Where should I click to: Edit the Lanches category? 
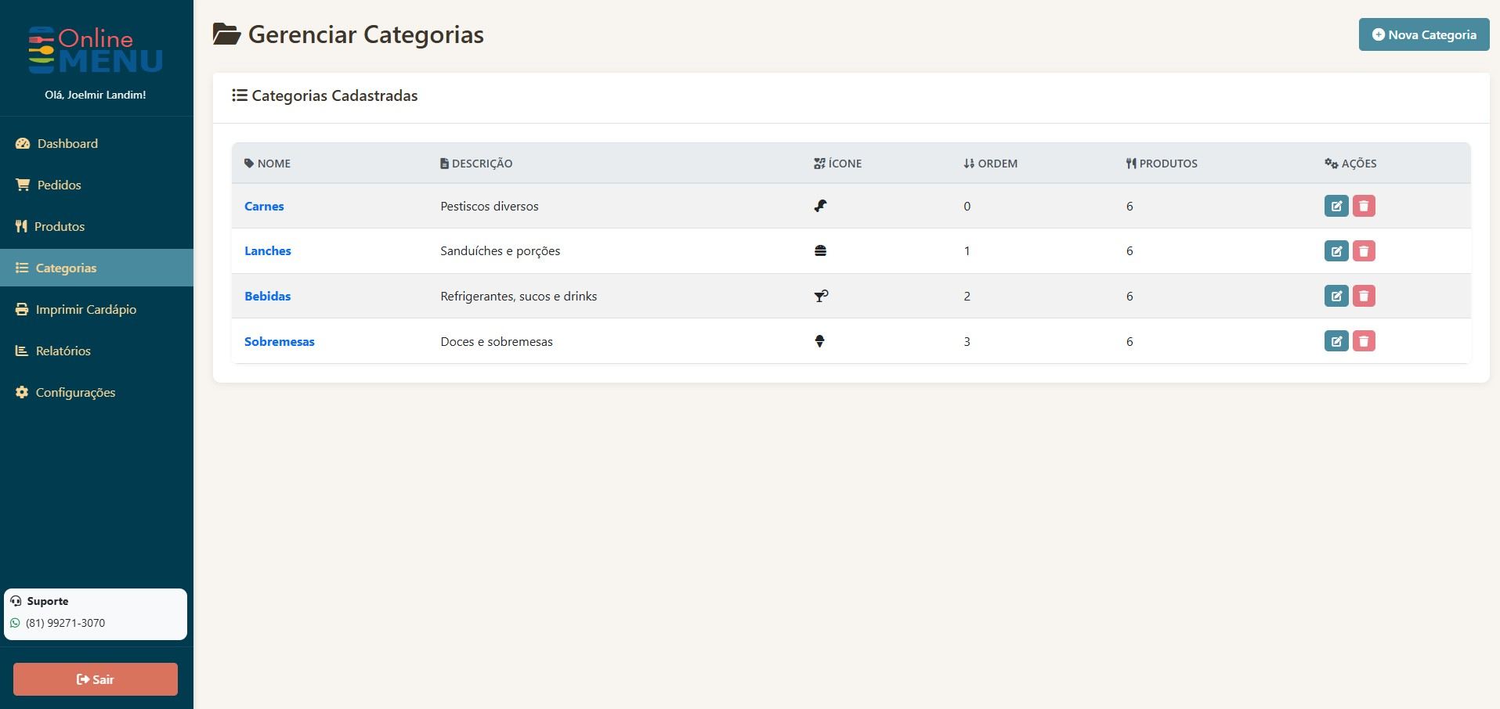coord(1336,250)
